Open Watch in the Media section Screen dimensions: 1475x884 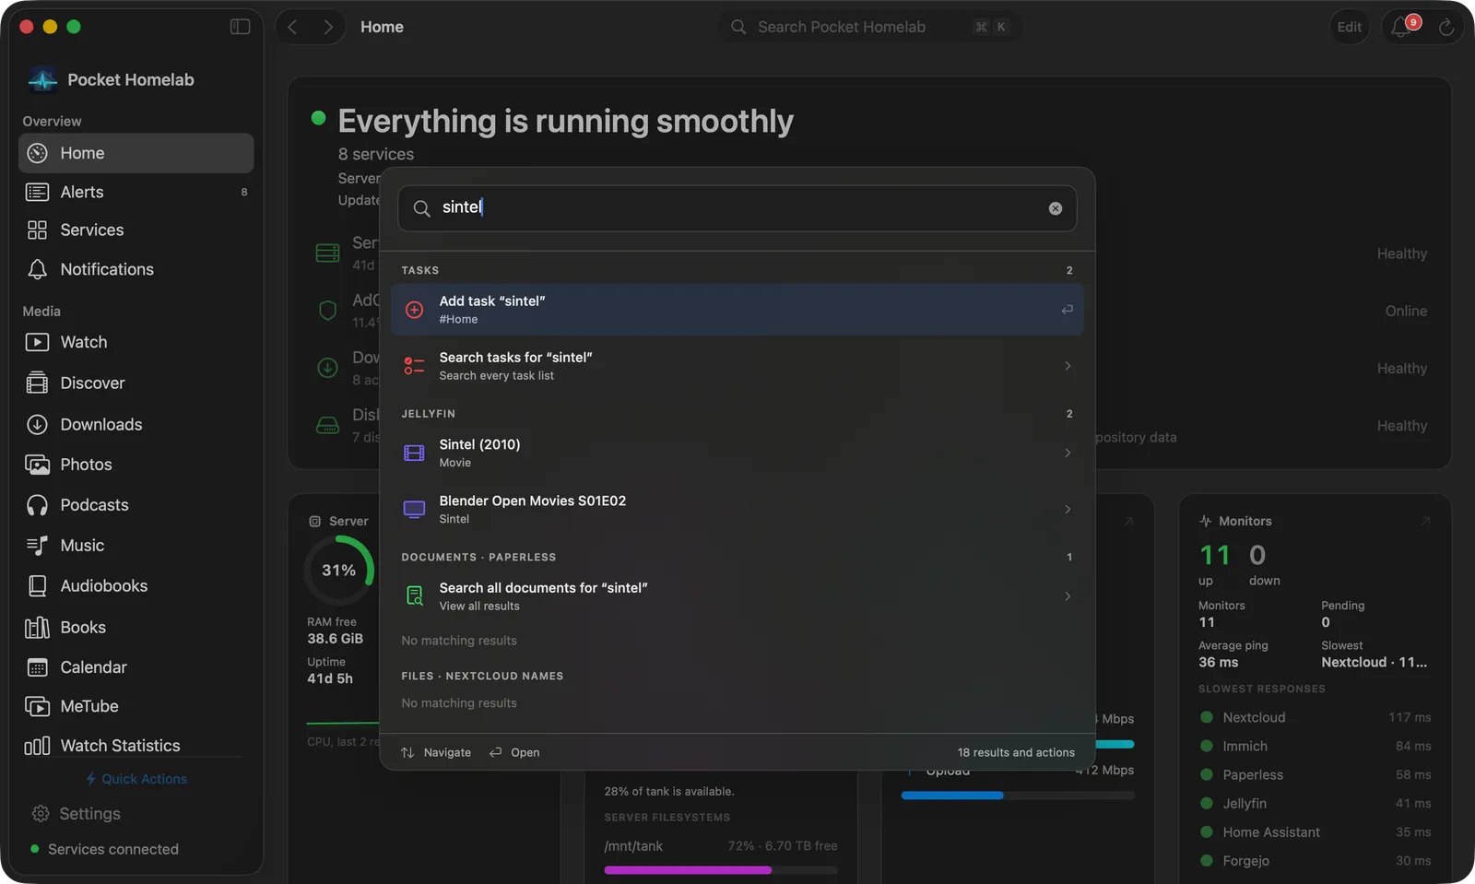tap(136, 342)
